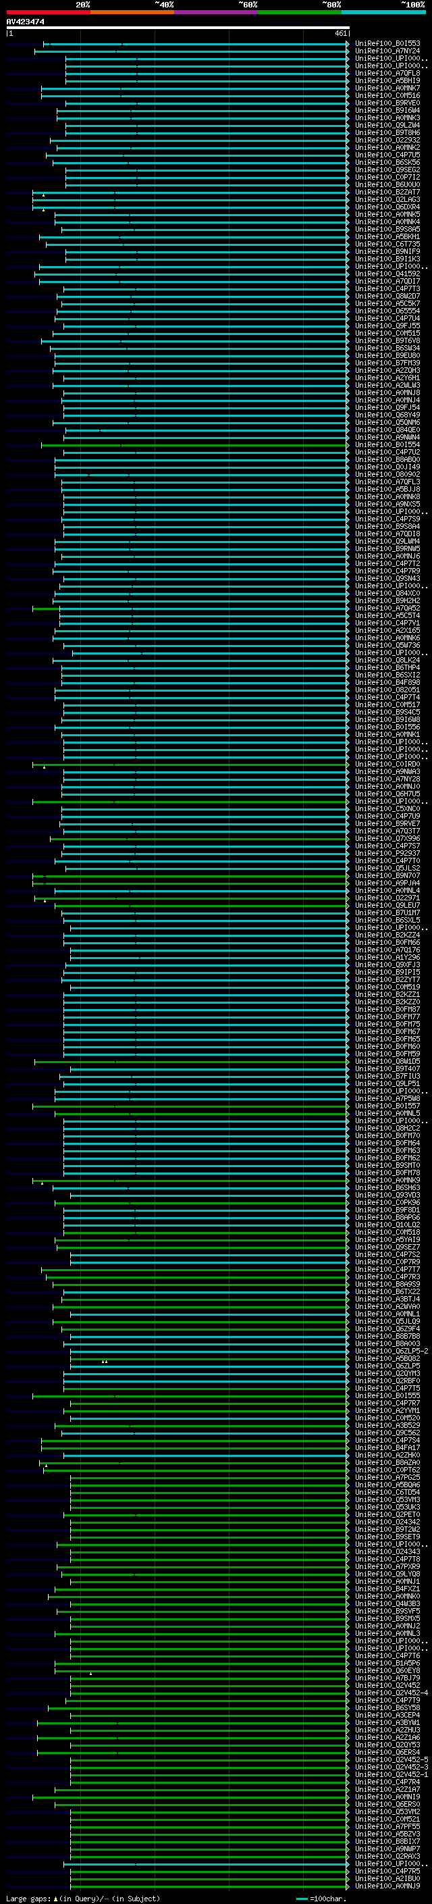Select the UniRef100_A5BKH1 label
This screenshot has height=1904, width=432.
(x=387, y=236)
